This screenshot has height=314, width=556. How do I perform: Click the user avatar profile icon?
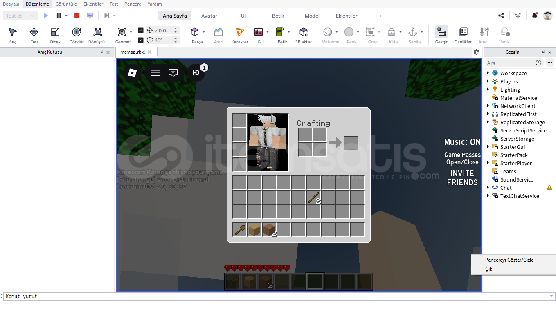point(548,16)
